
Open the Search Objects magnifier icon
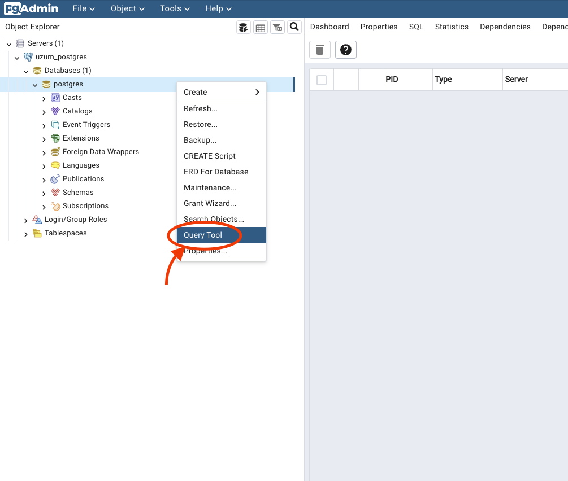294,27
